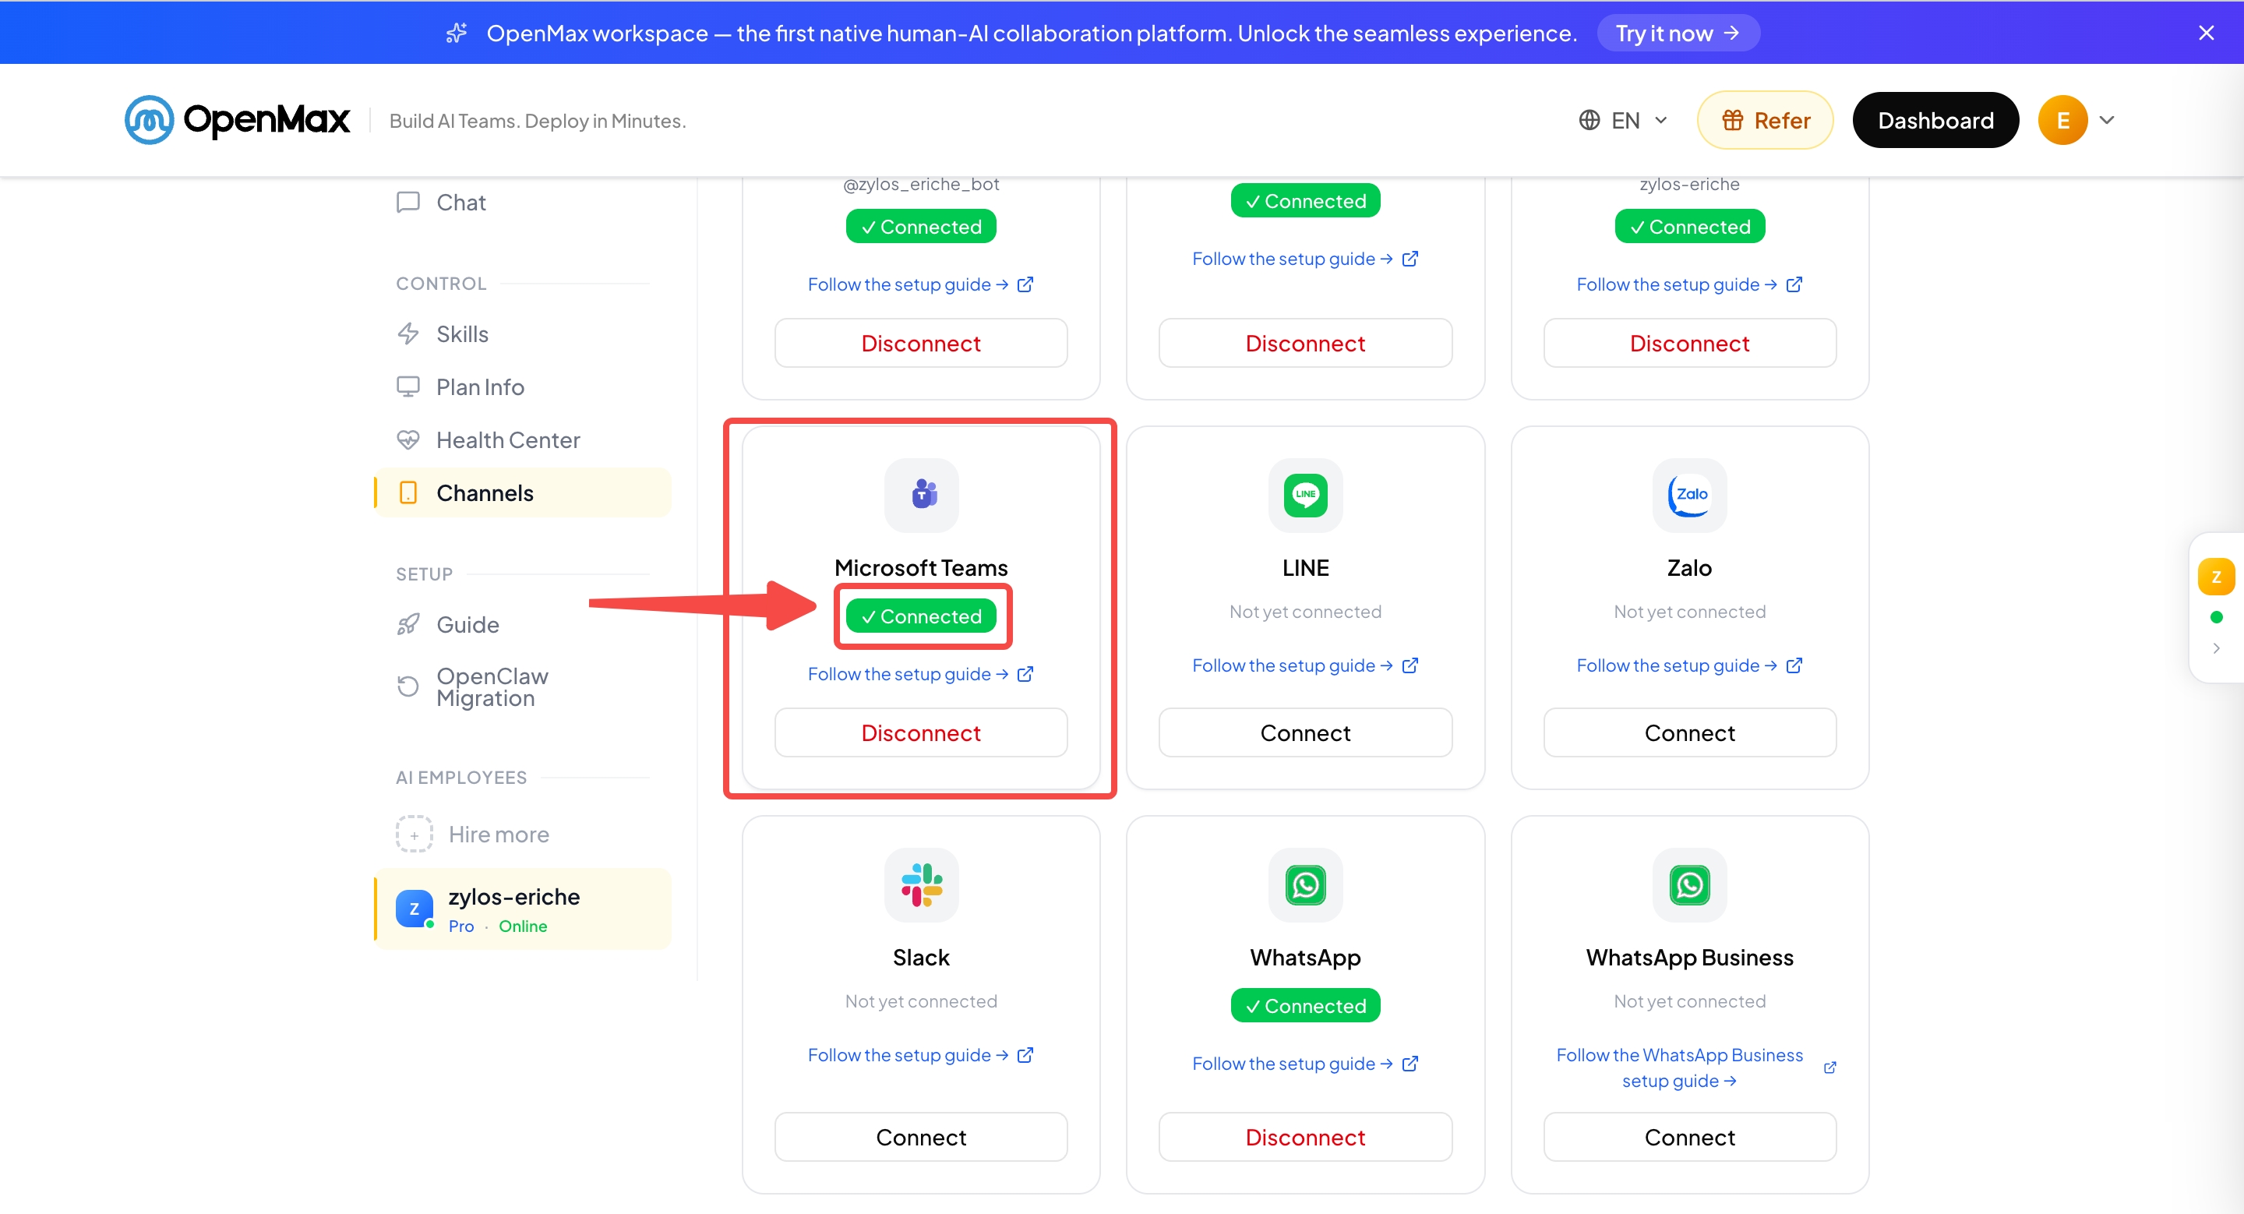Select zylos-eriche AI employee

[x=523, y=909]
